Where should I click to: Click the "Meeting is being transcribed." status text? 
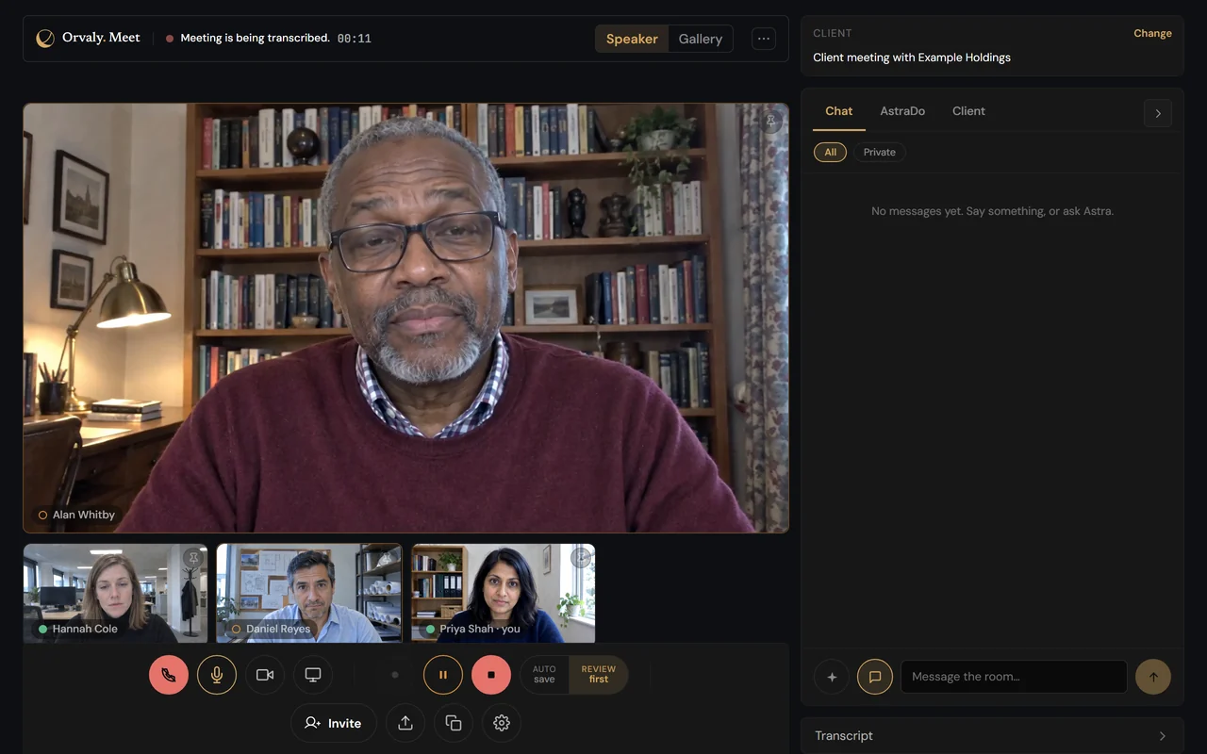click(255, 39)
